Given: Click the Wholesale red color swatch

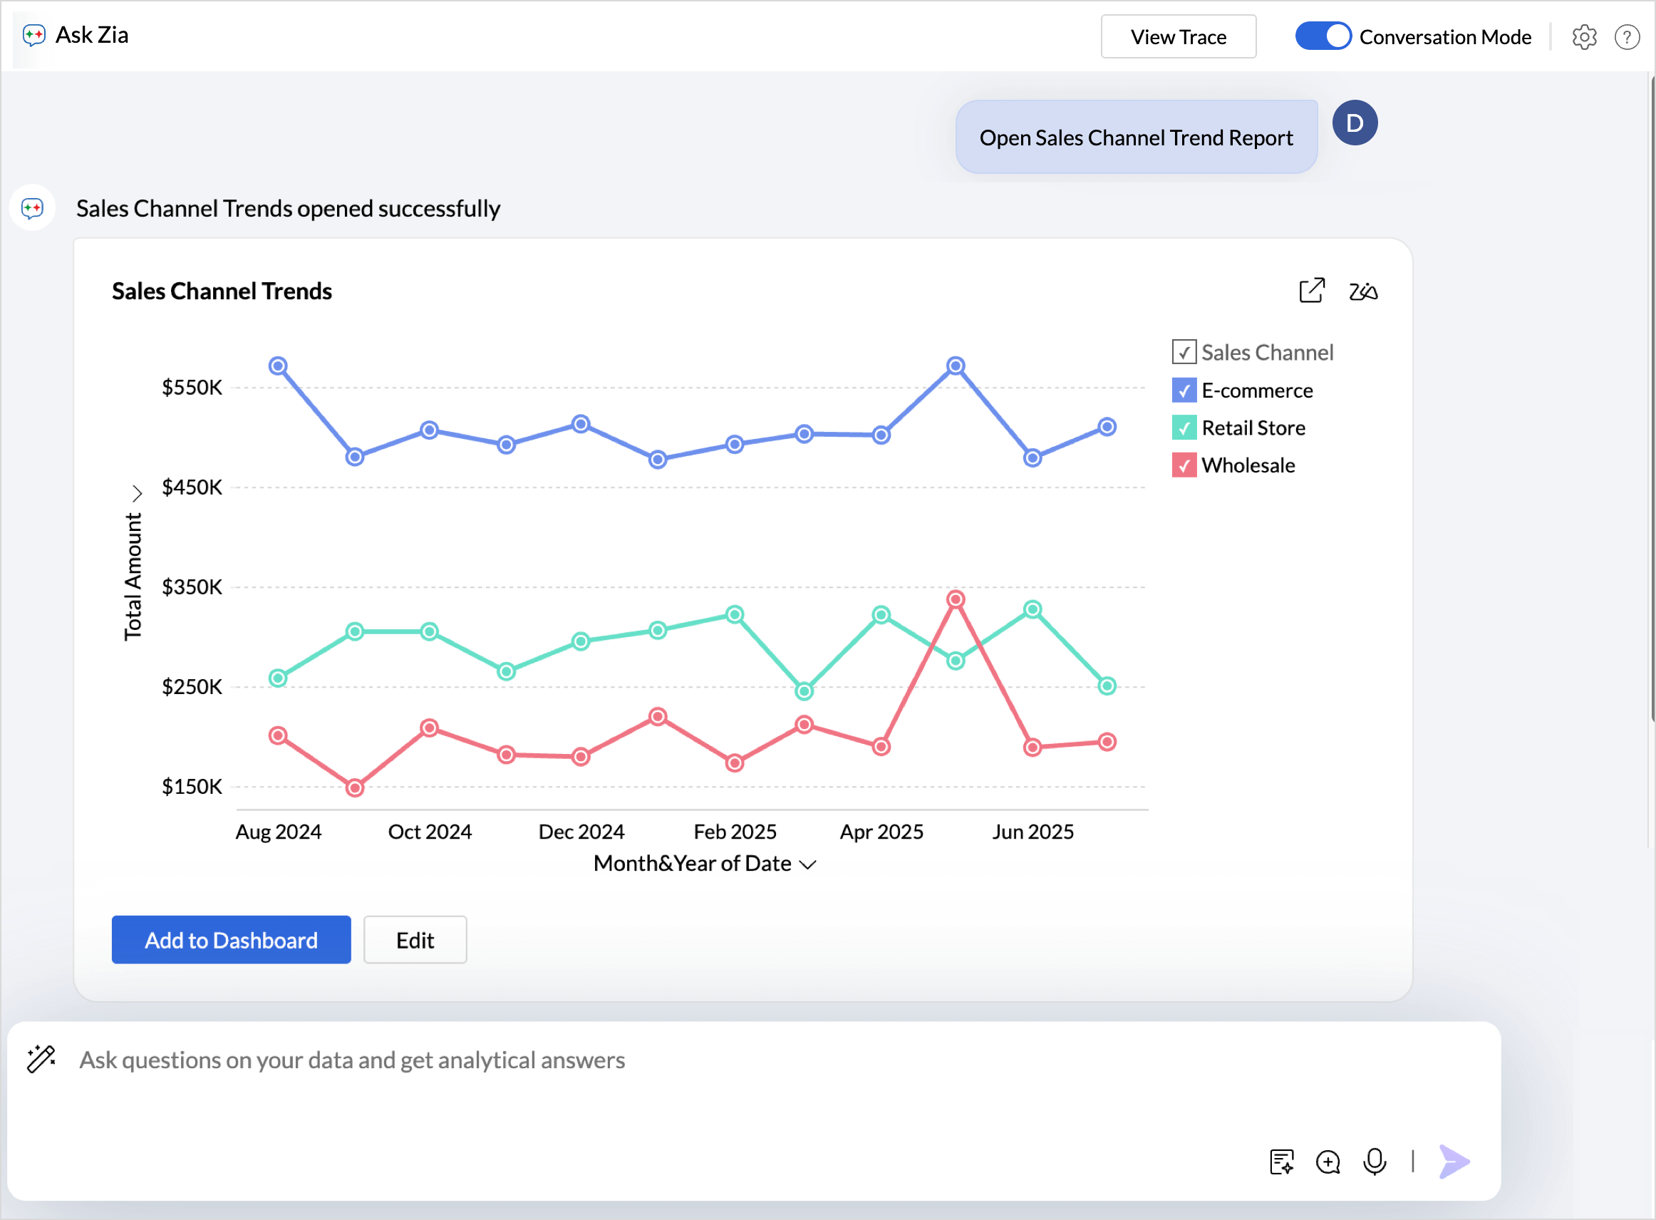Looking at the screenshot, I should pyautogui.click(x=1184, y=466).
